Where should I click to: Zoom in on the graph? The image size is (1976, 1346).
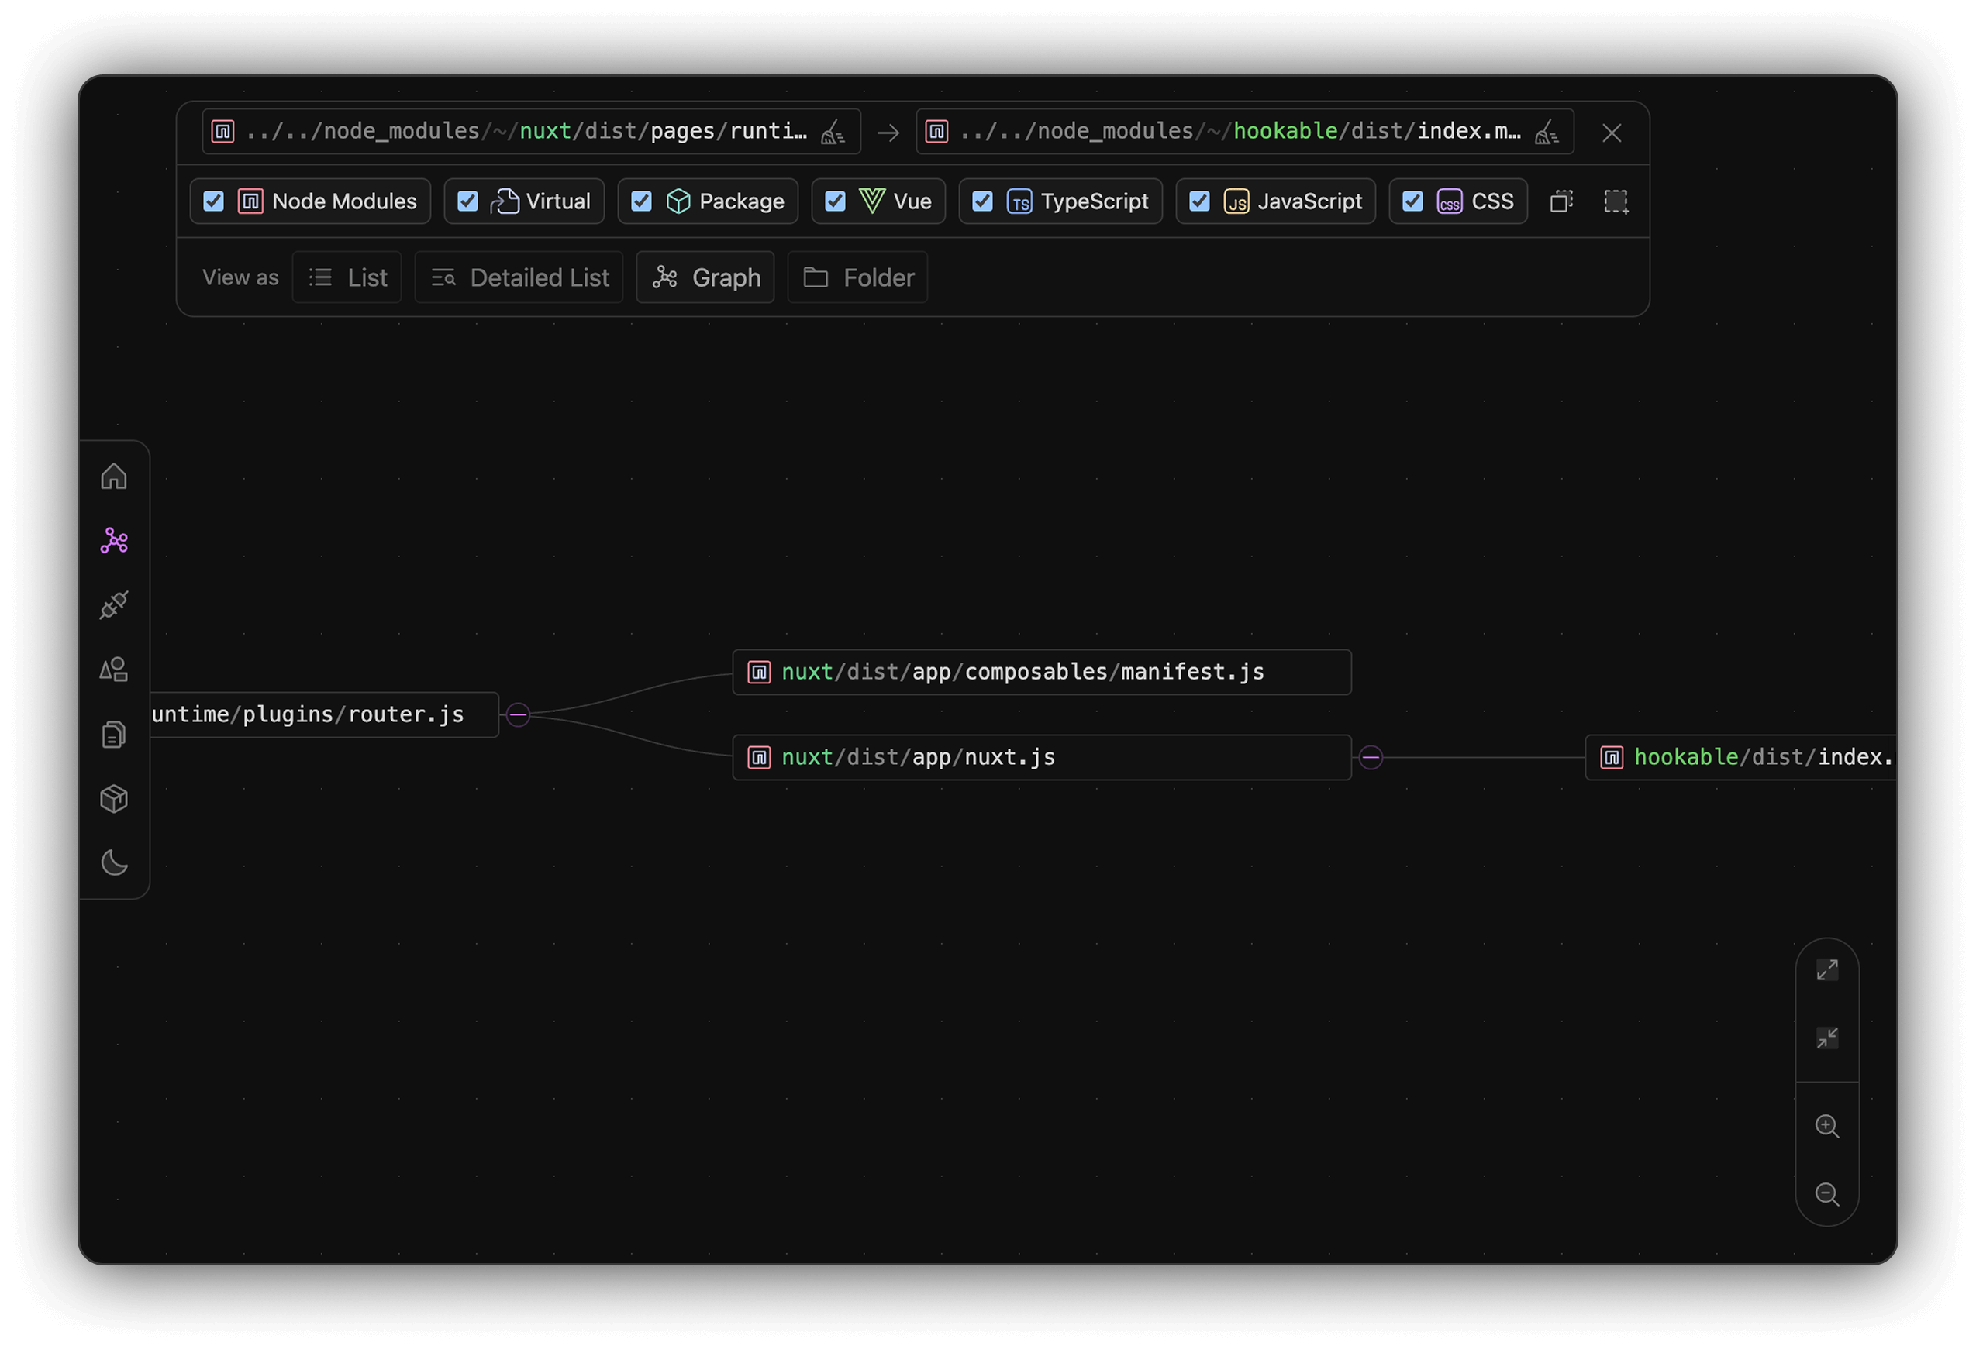tap(1826, 1126)
